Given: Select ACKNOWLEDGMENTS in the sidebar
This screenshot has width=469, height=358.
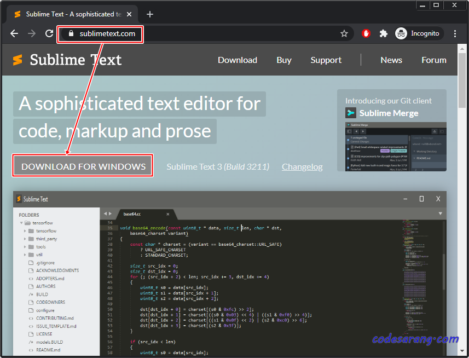Looking at the screenshot, I should point(57,270).
